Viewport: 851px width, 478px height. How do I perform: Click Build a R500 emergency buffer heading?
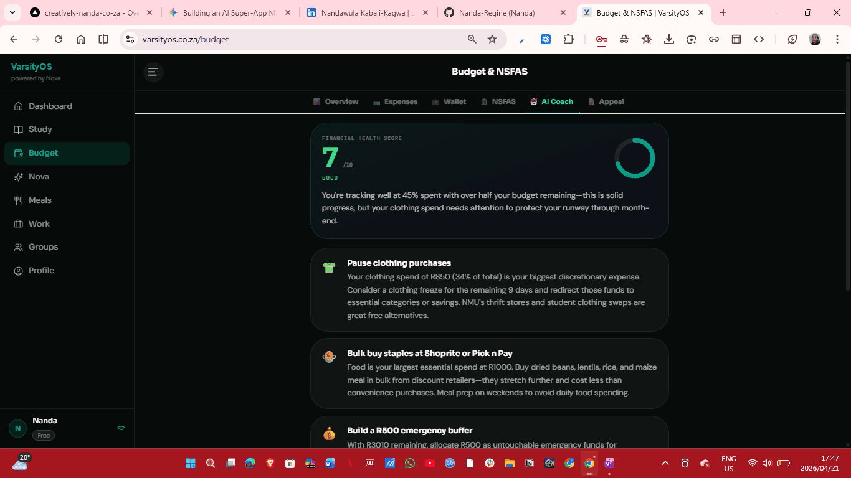[410, 431]
